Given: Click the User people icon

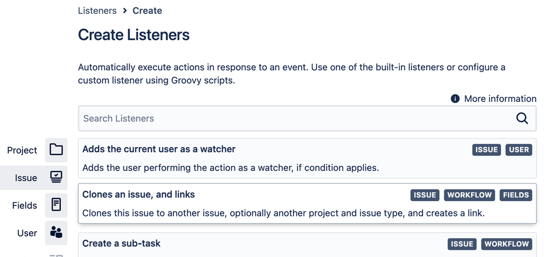Looking at the screenshot, I should [56, 232].
